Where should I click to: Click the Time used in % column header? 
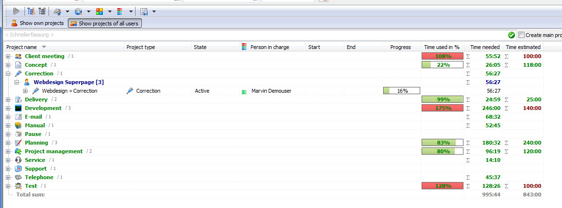441,47
